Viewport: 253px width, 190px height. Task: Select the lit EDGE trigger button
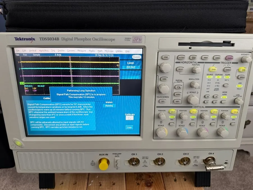pyautogui.click(x=213, y=70)
